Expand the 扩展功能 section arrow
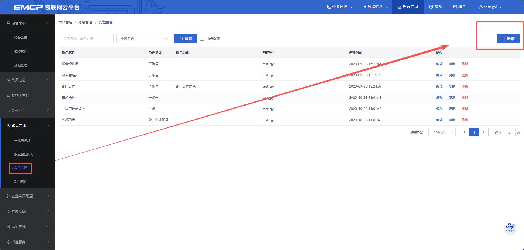Viewport: 524px width, 250px height. [x=48, y=211]
